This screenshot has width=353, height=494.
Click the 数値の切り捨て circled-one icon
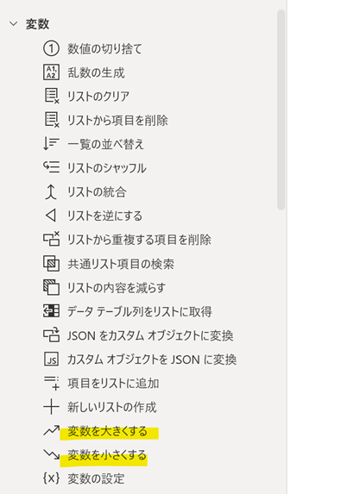(51, 49)
